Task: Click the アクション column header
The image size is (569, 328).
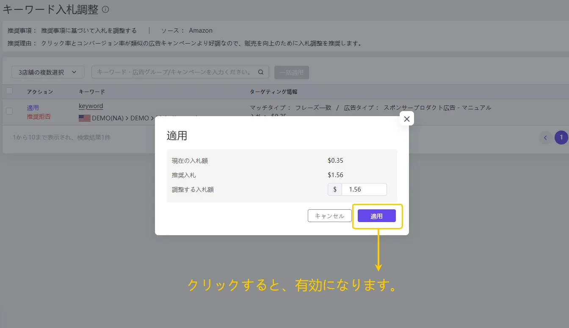Action: tap(40, 92)
